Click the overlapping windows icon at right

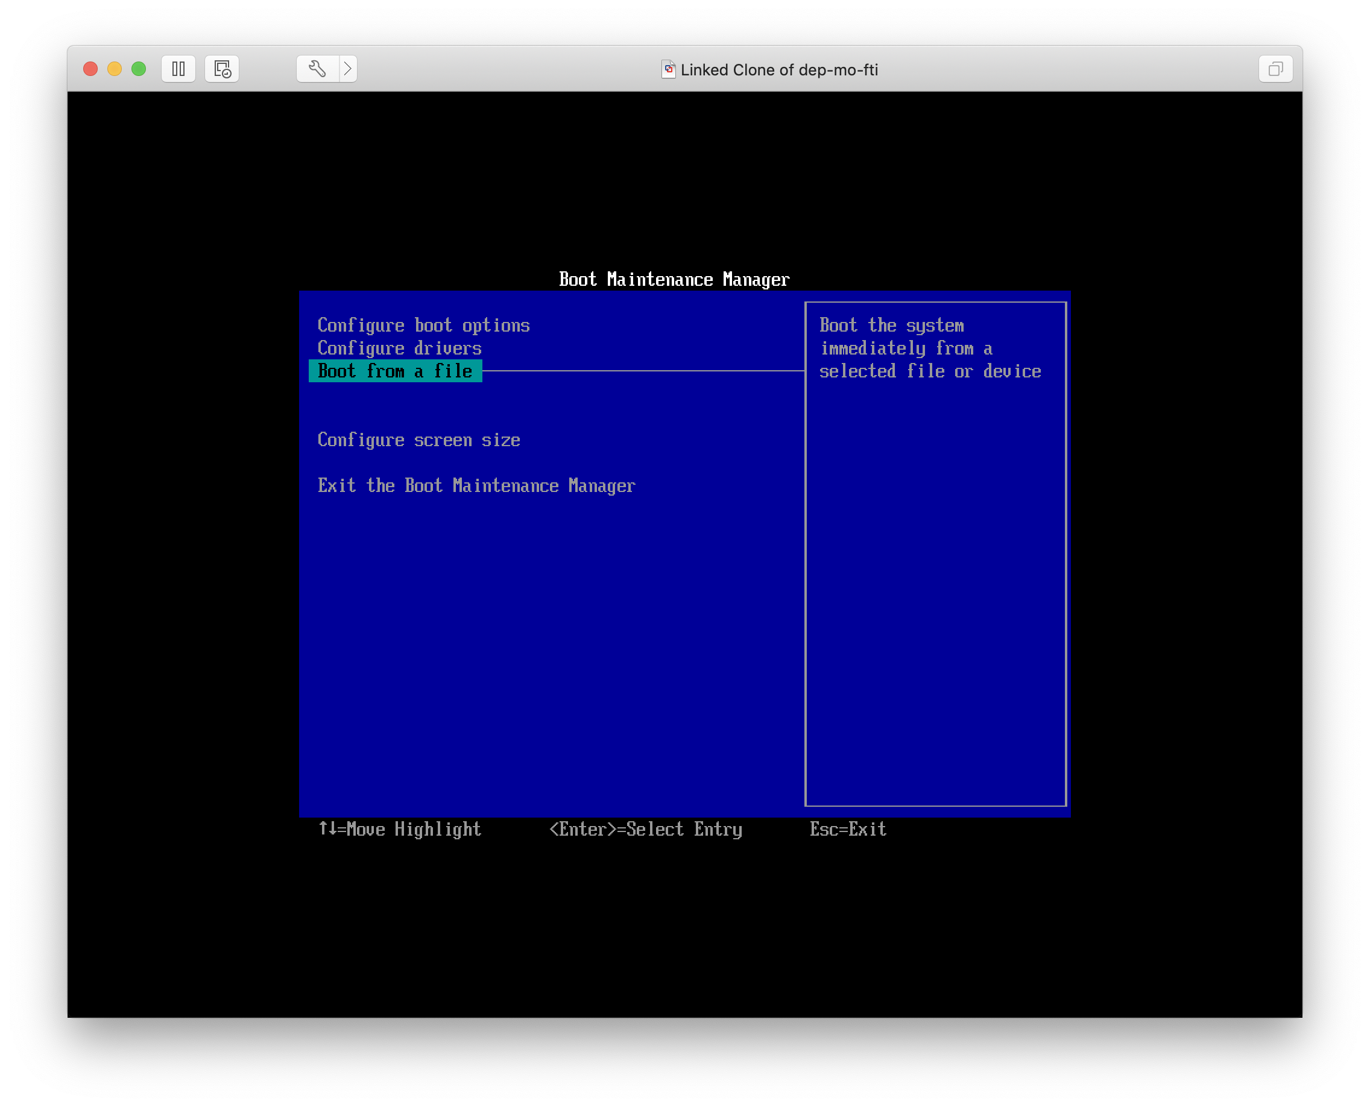click(1275, 69)
